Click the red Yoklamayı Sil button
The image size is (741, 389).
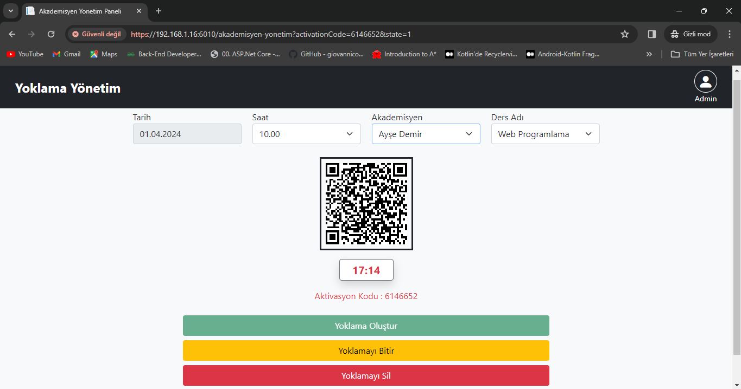coord(366,375)
